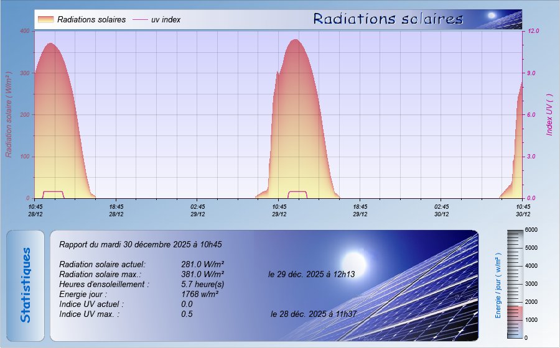
Task: Click the Radiations solaires legend color swatch
Action: pyautogui.click(x=45, y=20)
